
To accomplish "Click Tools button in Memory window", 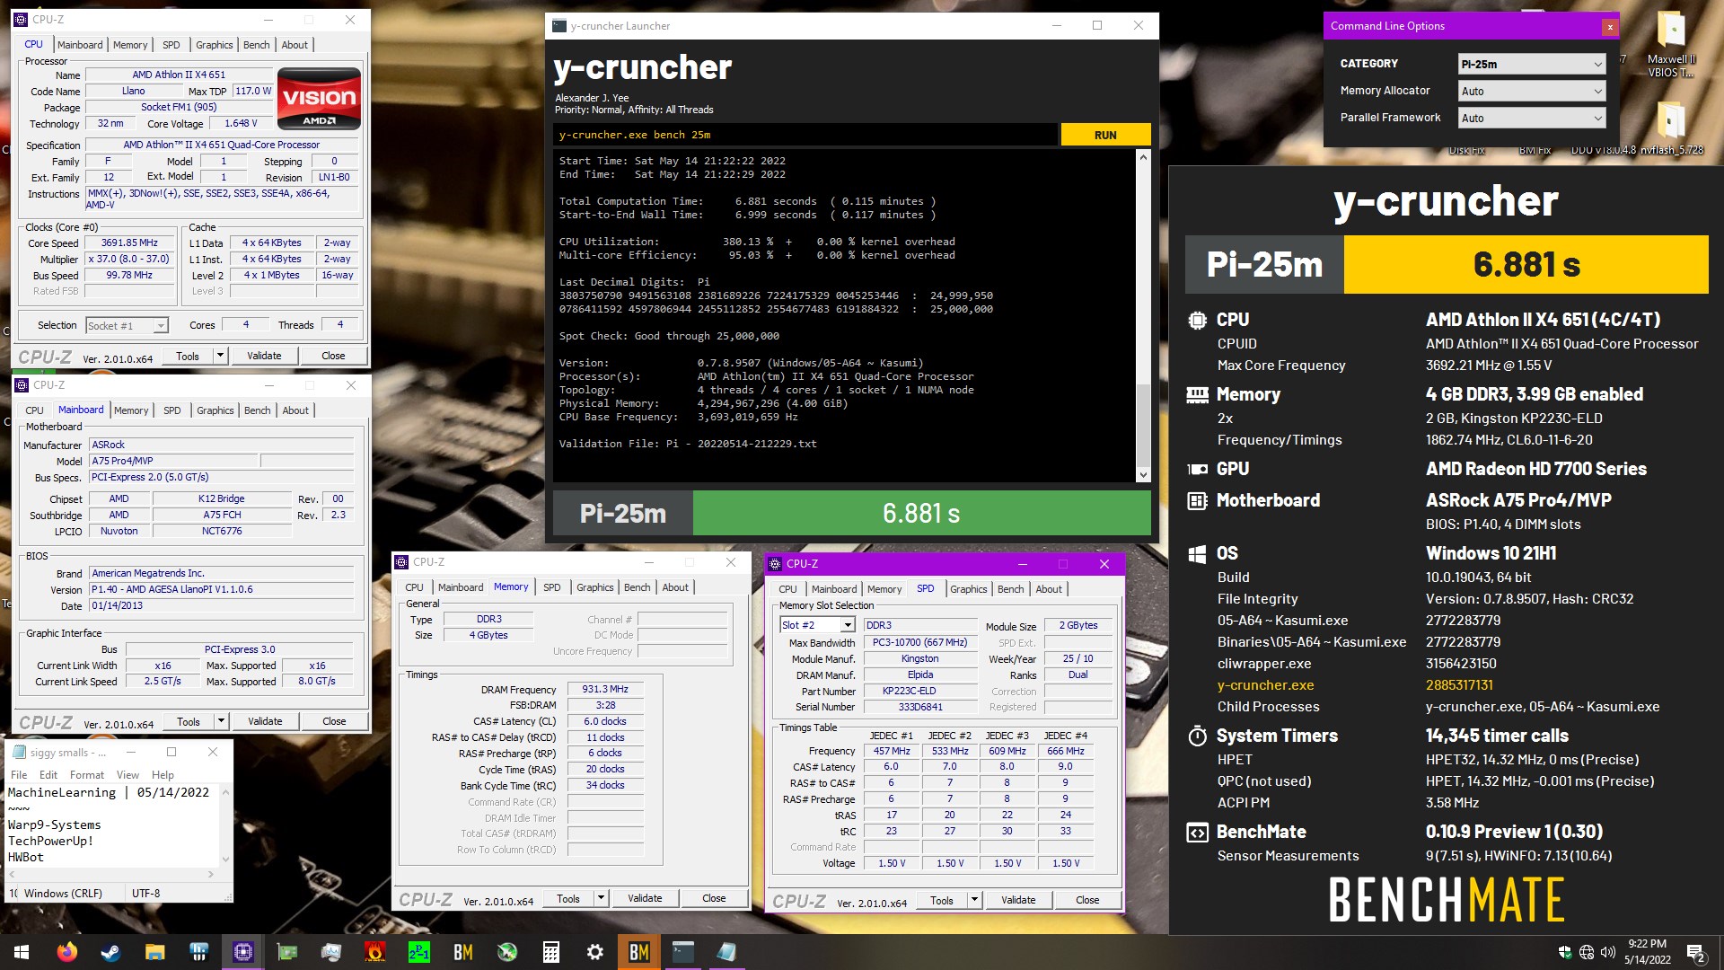I will 568,898.
